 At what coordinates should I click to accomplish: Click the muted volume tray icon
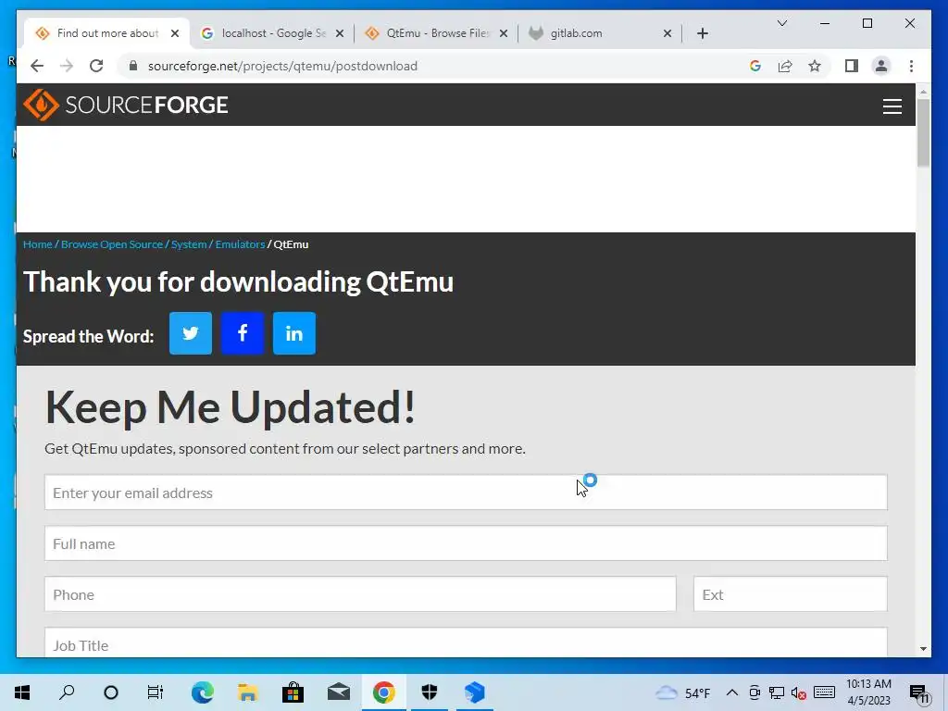tap(799, 692)
